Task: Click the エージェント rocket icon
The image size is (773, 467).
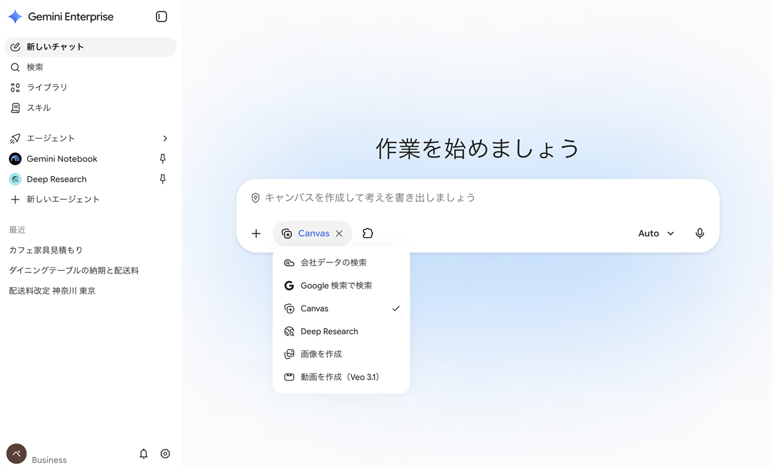Action: pos(15,139)
